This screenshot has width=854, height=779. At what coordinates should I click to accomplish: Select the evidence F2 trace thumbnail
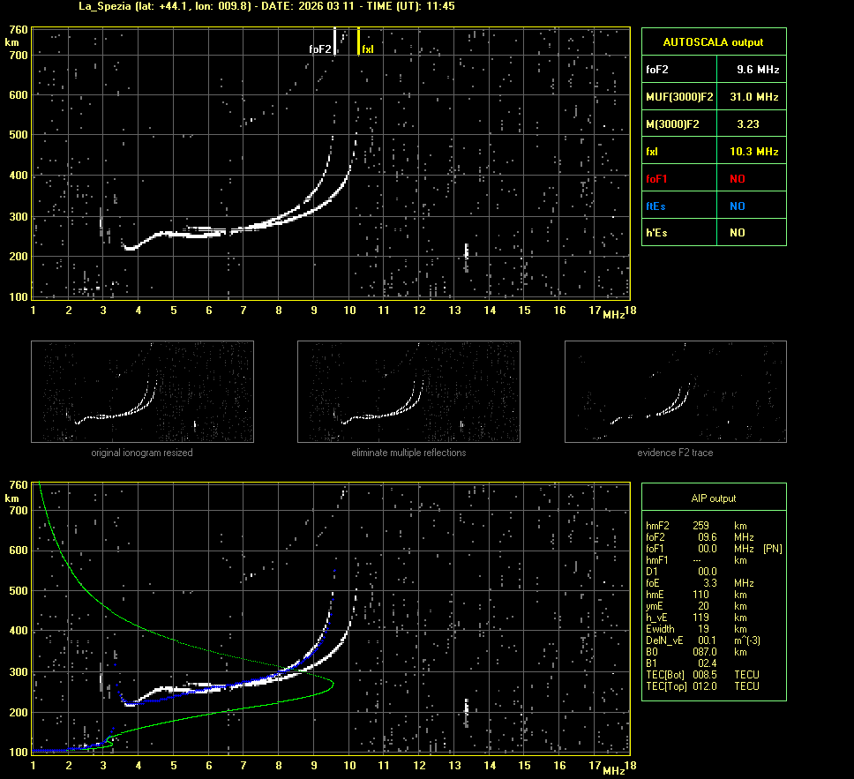coord(675,391)
